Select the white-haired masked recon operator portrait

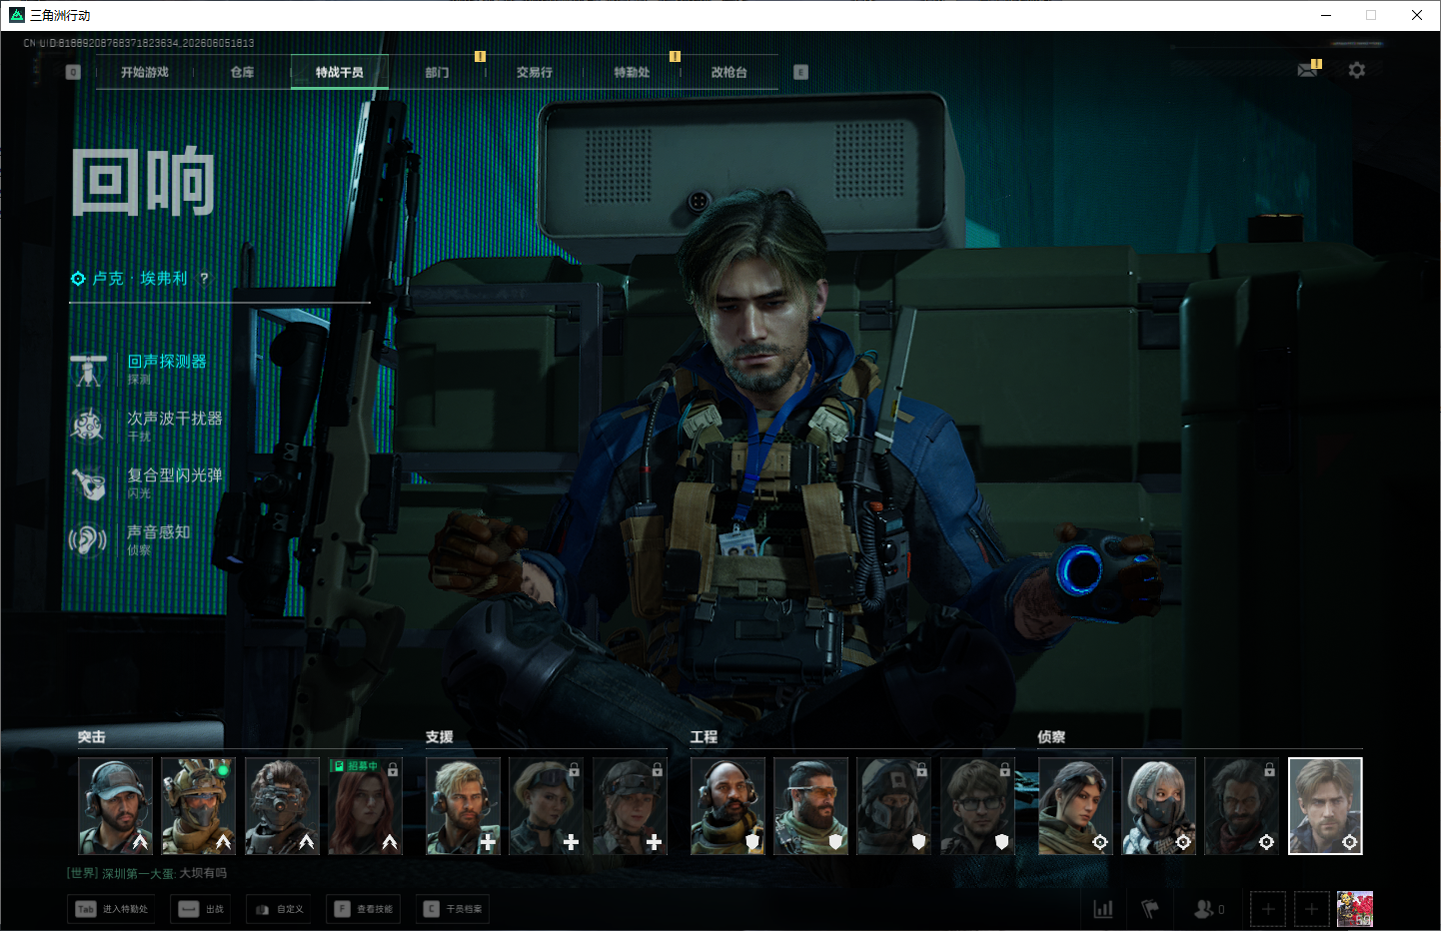click(x=1158, y=806)
